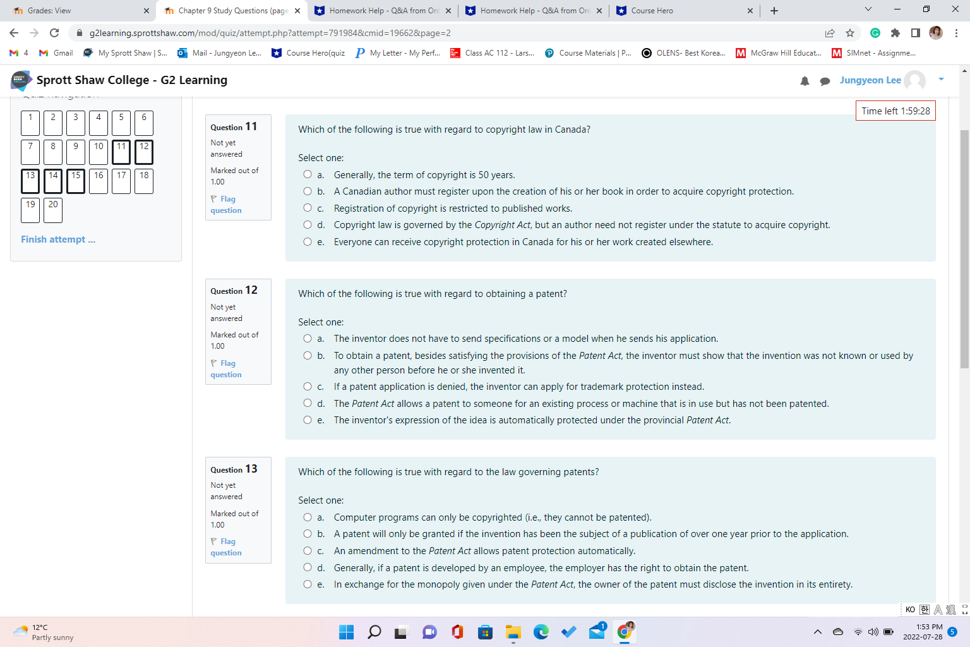Open the Grammarly extension icon
The height and width of the screenshot is (647, 970).
[x=875, y=33]
